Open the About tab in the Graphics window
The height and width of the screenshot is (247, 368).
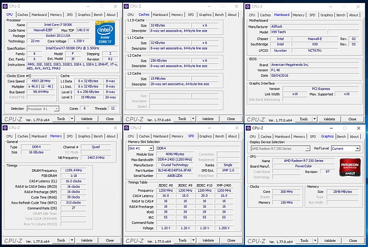pos(354,137)
